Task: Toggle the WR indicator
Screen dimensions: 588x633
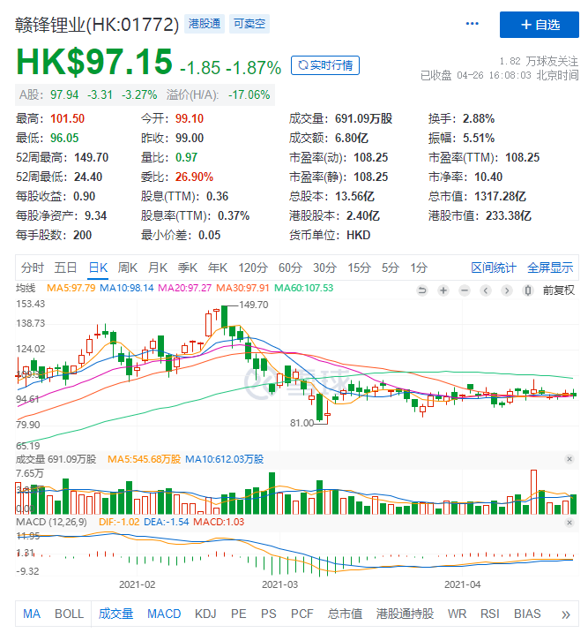Action: pyautogui.click(x=457, y=614)
